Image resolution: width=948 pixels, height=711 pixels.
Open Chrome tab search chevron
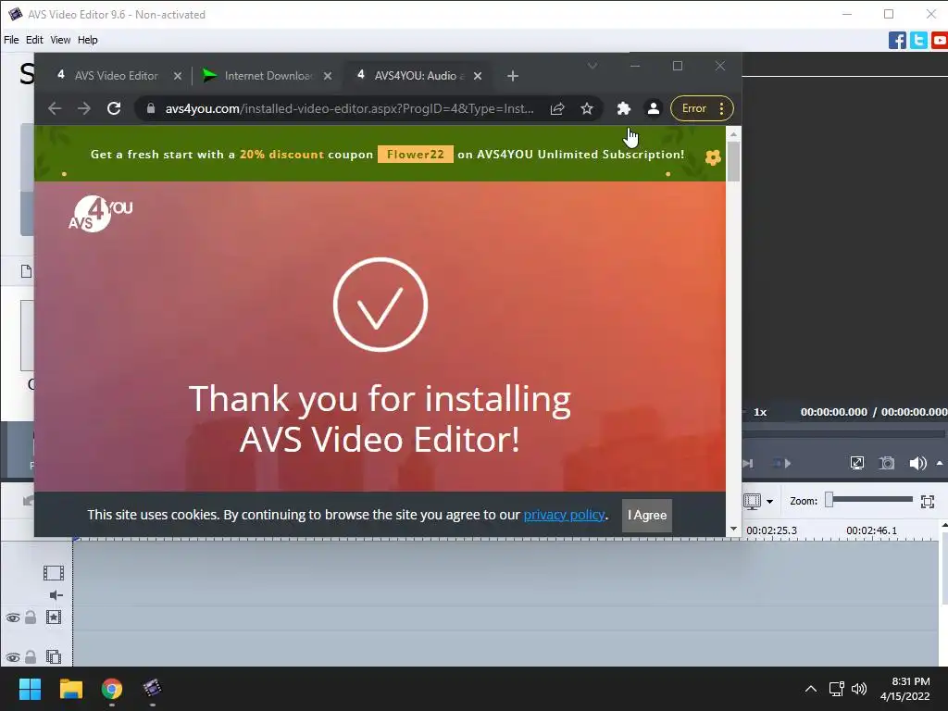pyautogui.click(x=592, y=66)
